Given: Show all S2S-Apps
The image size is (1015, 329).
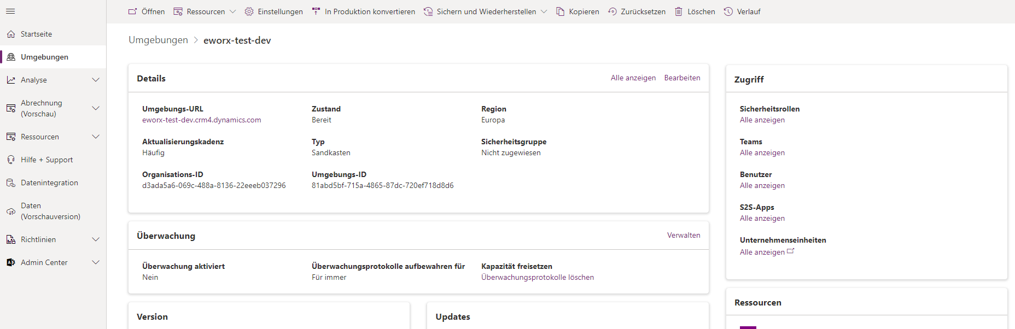Looking at the screenshot, I should coord(762,219).
